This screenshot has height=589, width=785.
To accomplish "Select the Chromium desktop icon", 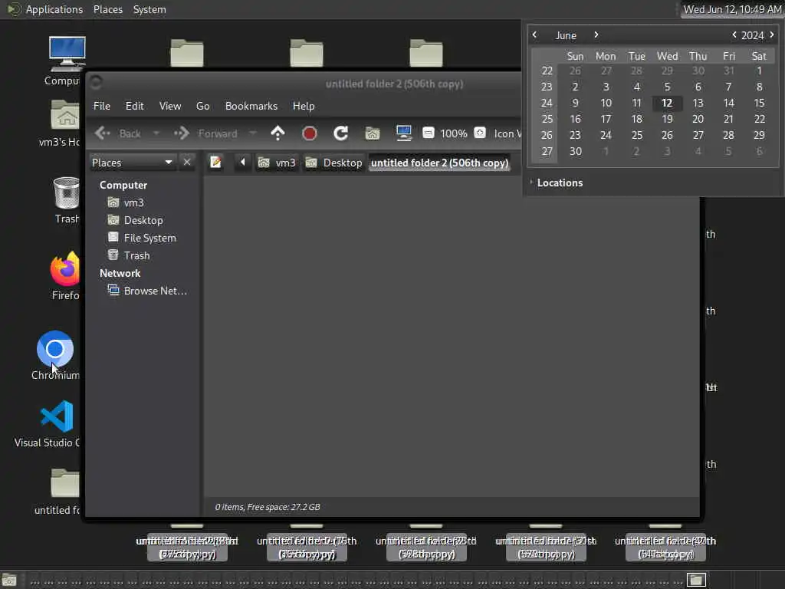I will coord(55,355).
